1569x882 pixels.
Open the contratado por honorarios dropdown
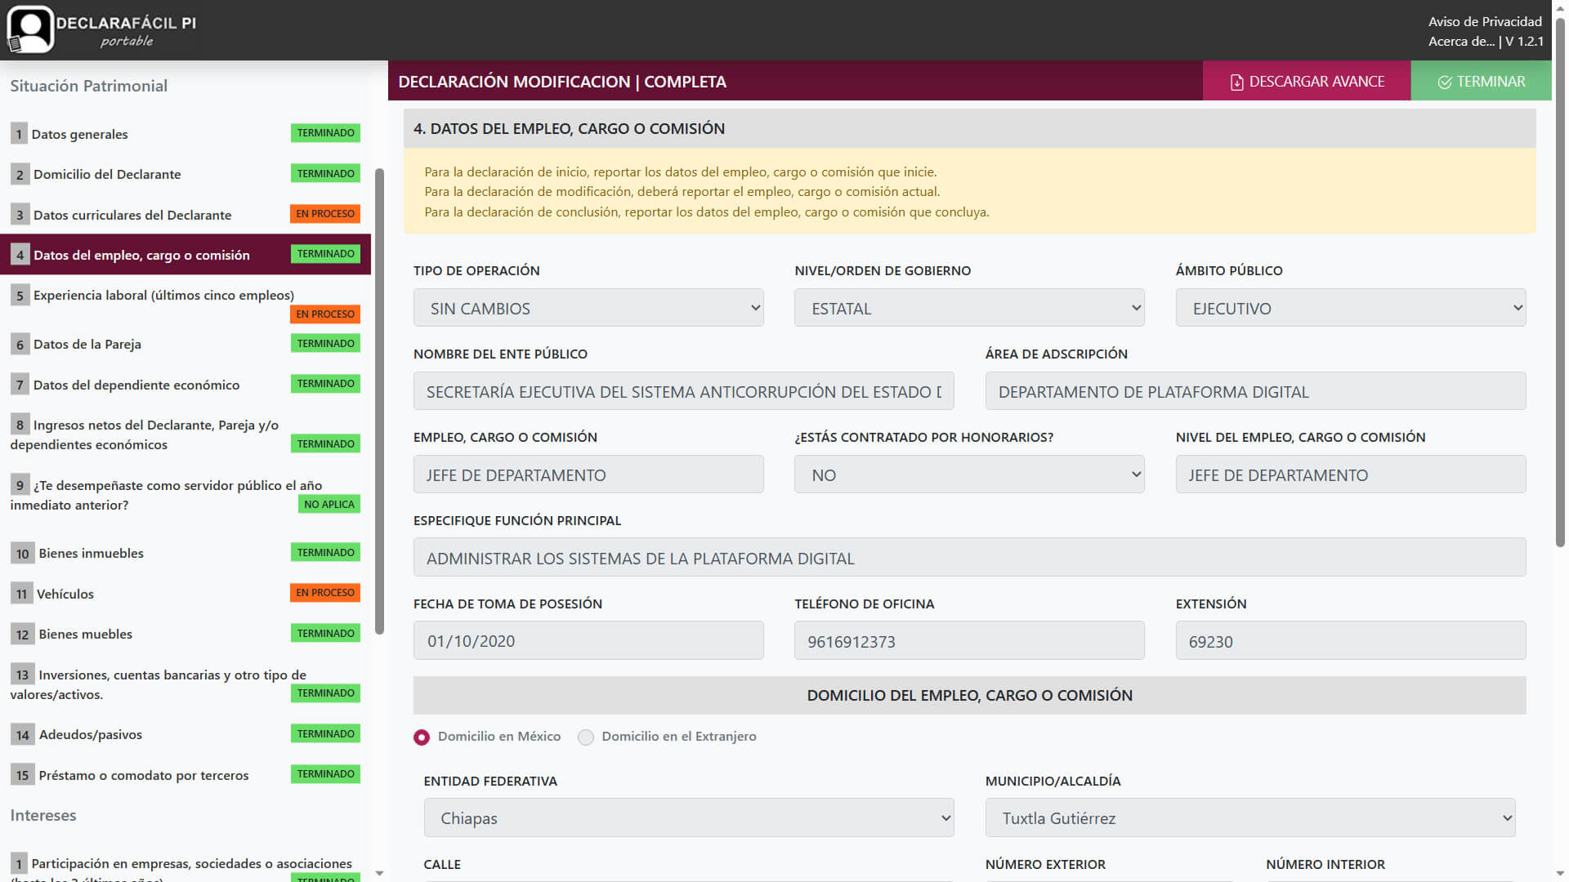969,474
